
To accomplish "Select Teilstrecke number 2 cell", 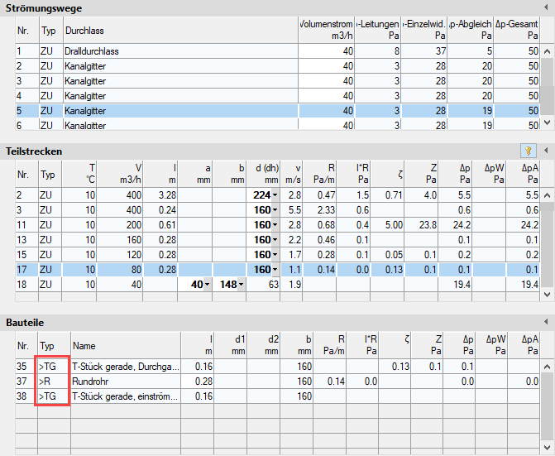I will 27,195.
